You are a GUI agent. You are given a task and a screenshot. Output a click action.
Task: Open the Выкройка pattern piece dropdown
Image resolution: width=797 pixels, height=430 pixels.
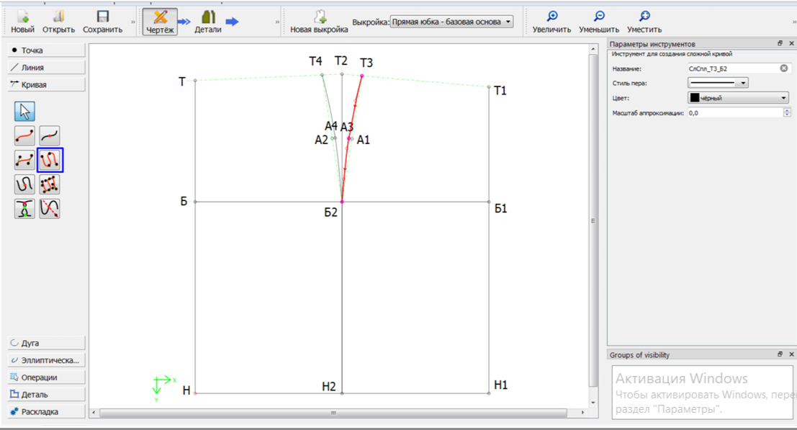pos(451,22)
